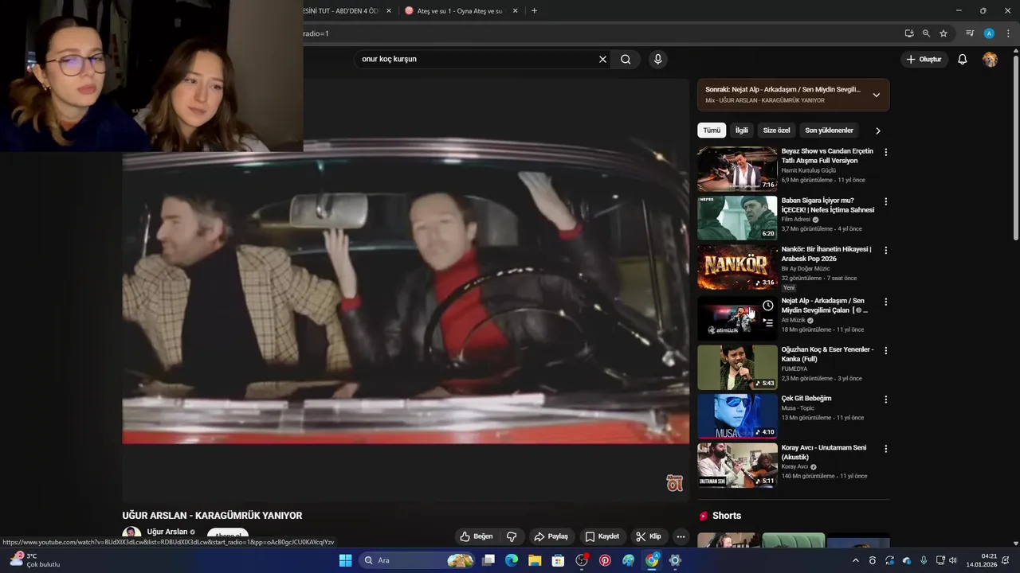Expand the Sonraki mix playlist panel
The height and width of the screenshot is (573, 1020).
coord(877,95)
